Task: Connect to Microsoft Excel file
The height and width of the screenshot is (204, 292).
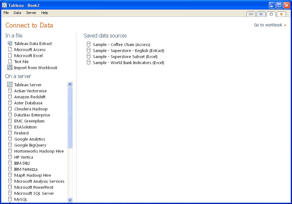Action: coord(28,56)
